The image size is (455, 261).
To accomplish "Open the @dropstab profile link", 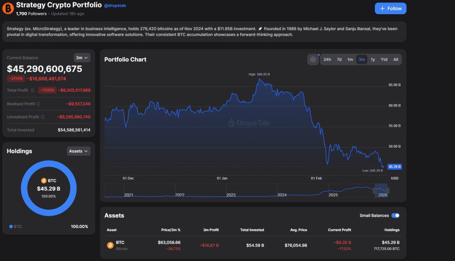I will (x=114, y=6).
